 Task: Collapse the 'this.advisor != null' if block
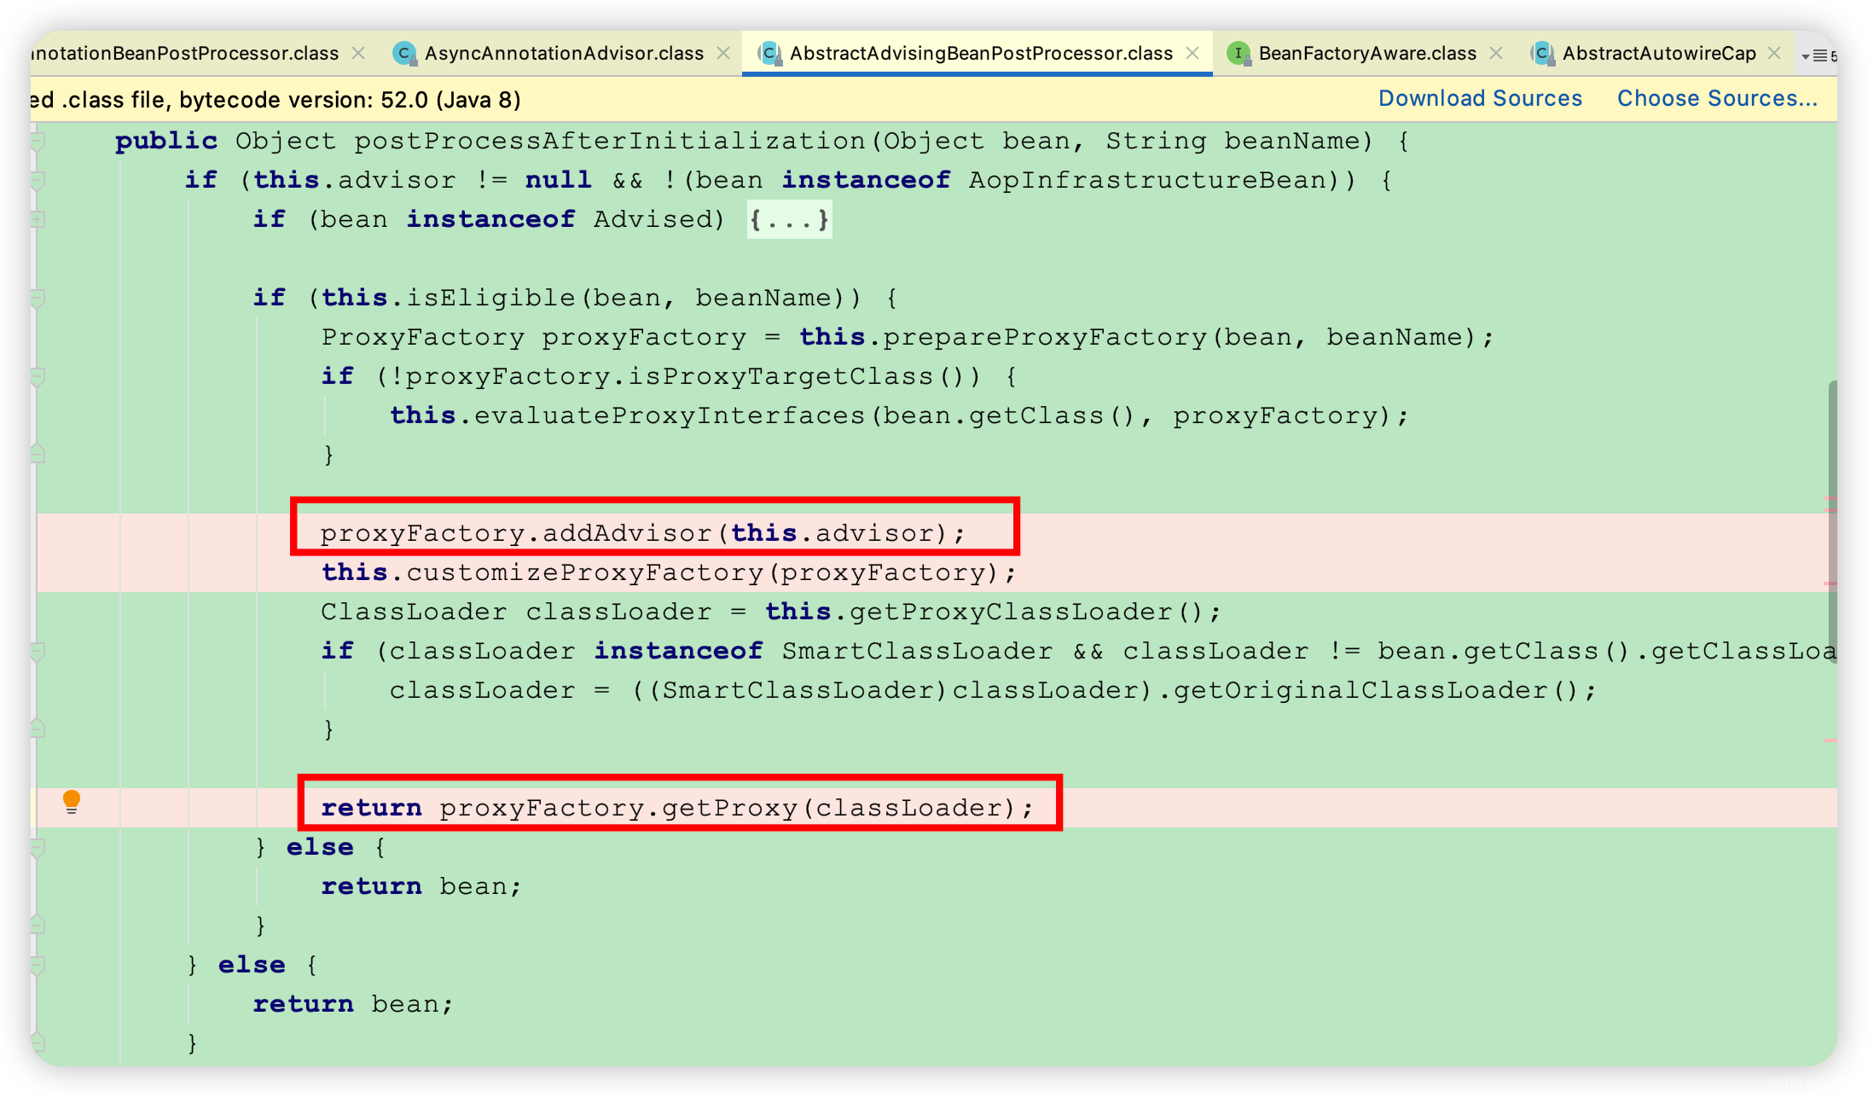pos(38,181)
